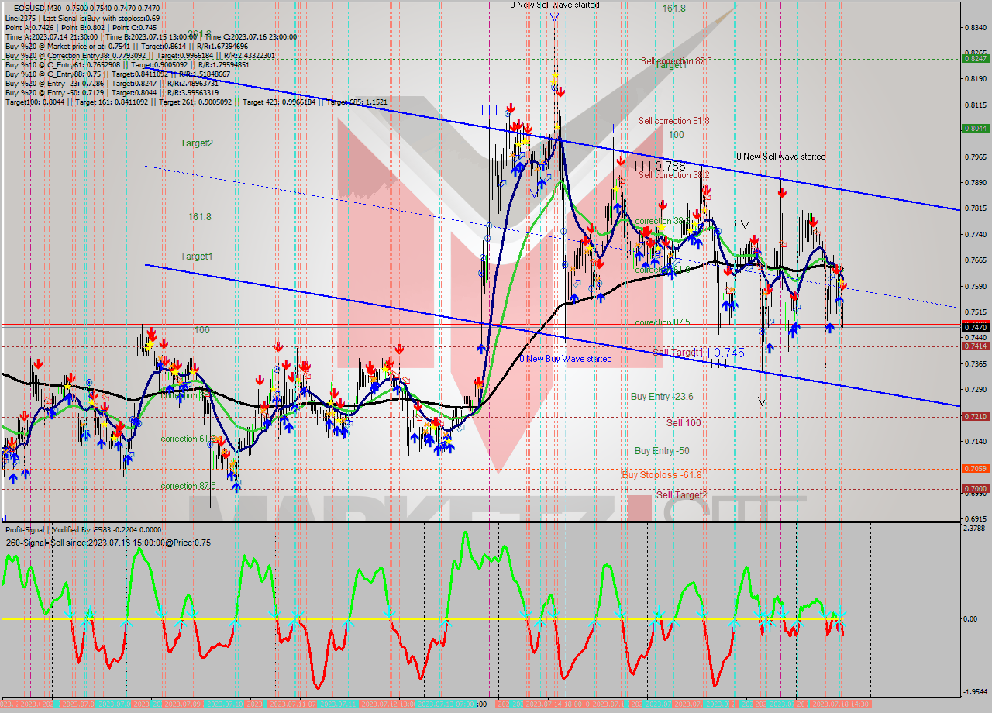
Task: Click the EOSUSD,M30 symbol title
Action: pyautogui.click(x=36, y=8)
